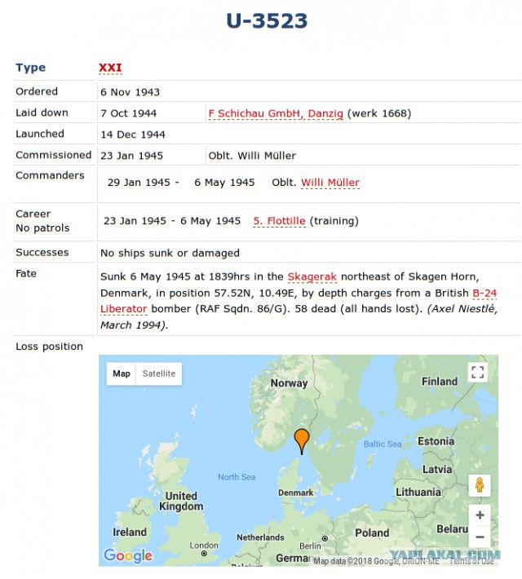Click Latvia label on the map

coord(437,469)
